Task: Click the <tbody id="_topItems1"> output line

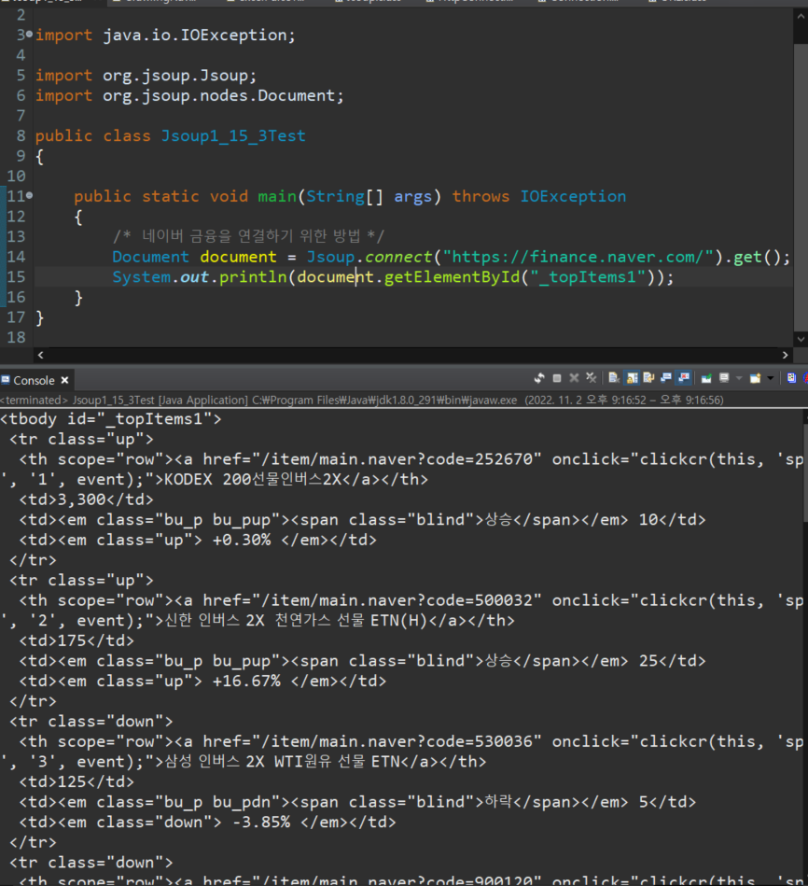Action: (111, 418)
